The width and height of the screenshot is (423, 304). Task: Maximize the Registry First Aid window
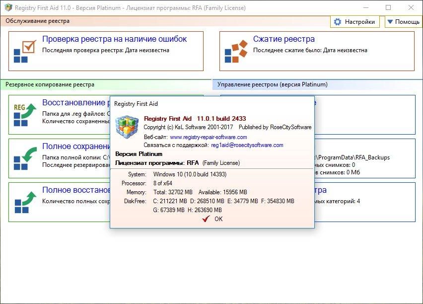coord(388,7)
